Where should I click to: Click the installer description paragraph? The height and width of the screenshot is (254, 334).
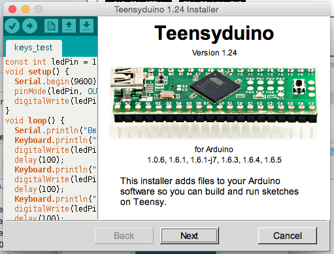[x=209, y=191]
